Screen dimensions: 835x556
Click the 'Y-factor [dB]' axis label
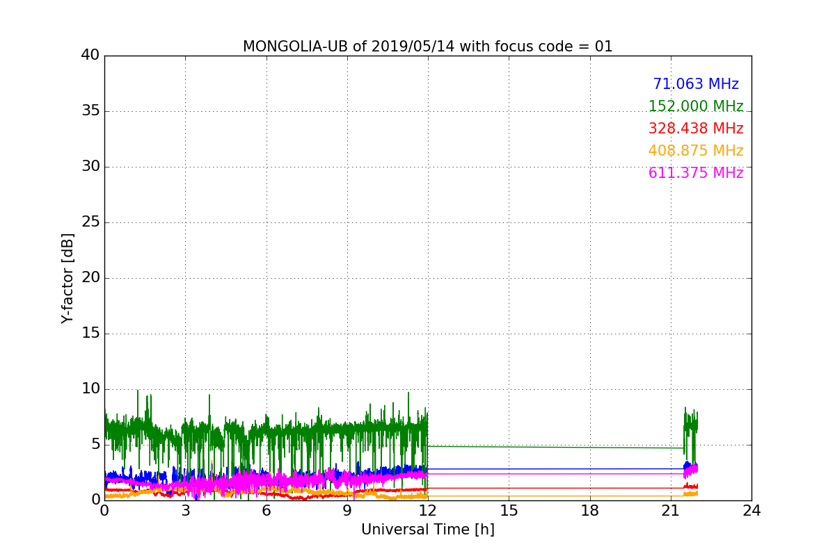[x=67, y=278]
